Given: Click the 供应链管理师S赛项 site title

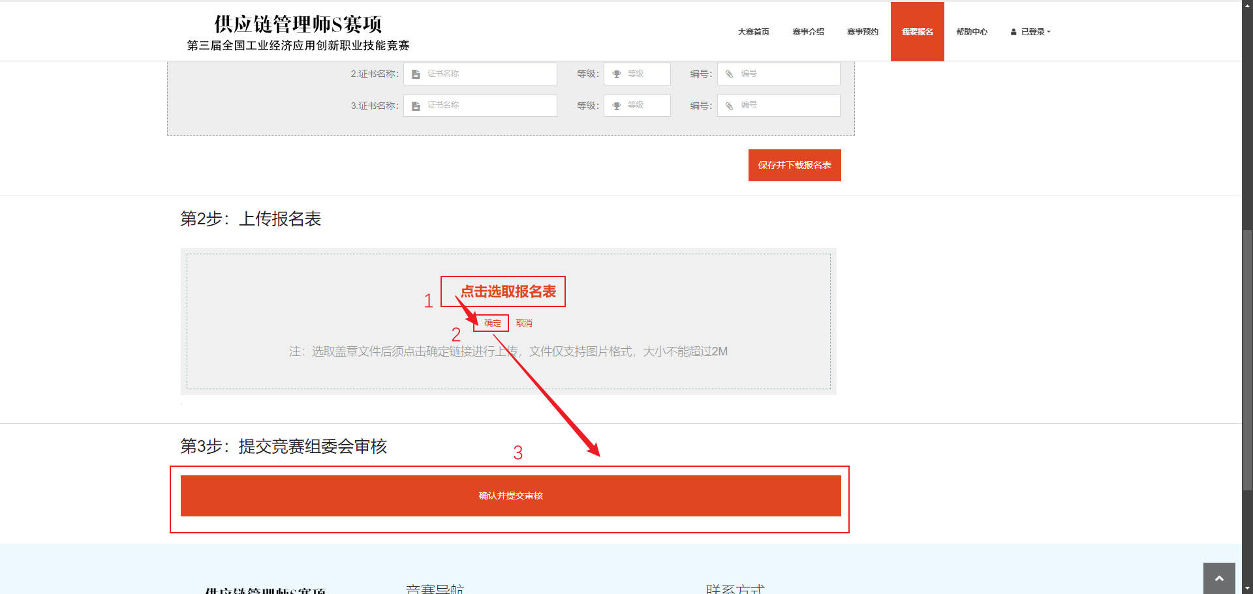Looking at the screenshot, I should point(298,24).
